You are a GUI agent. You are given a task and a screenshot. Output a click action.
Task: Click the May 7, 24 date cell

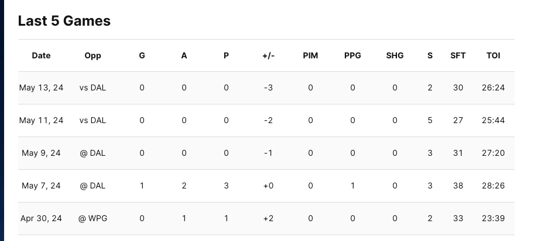pos(40,186)
